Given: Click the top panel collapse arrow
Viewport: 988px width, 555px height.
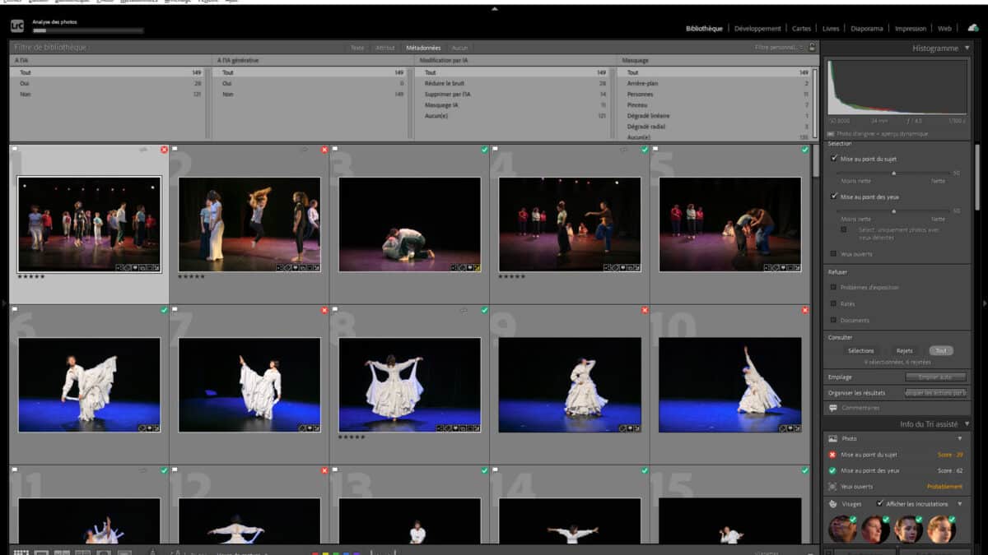Looking at the screenshot, I should click(494, 9).
